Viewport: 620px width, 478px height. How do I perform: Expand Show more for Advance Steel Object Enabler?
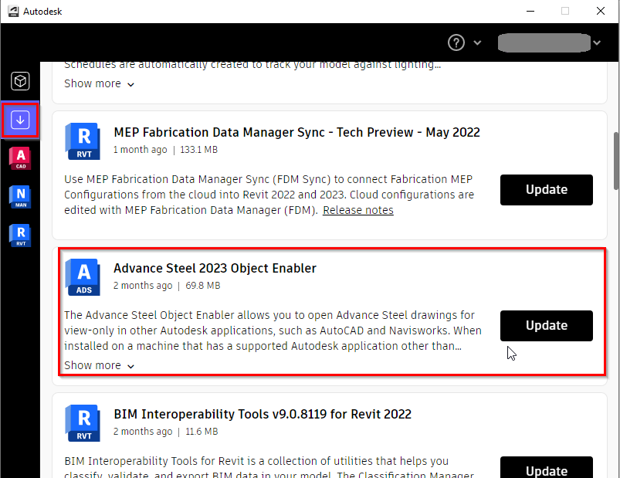(x=100, y=366)
